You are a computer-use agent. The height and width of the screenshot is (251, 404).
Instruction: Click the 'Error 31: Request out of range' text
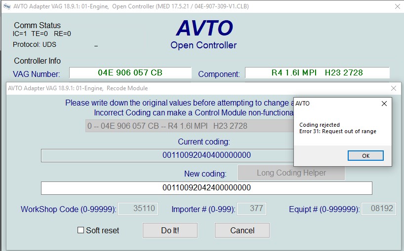[x=337, y=131]
